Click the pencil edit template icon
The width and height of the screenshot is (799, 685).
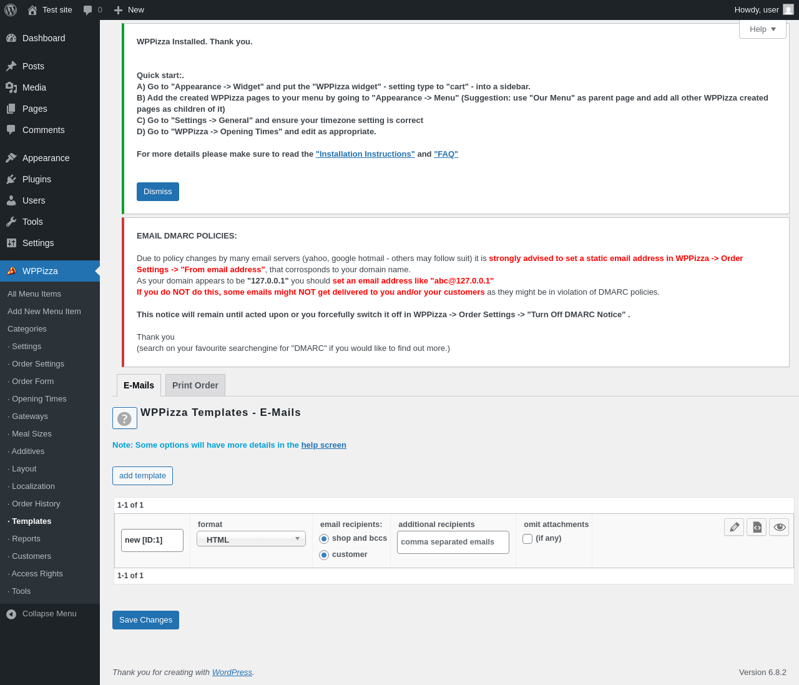(734, 527)
